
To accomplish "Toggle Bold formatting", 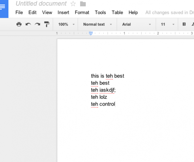I will click(x=184, y=24).
